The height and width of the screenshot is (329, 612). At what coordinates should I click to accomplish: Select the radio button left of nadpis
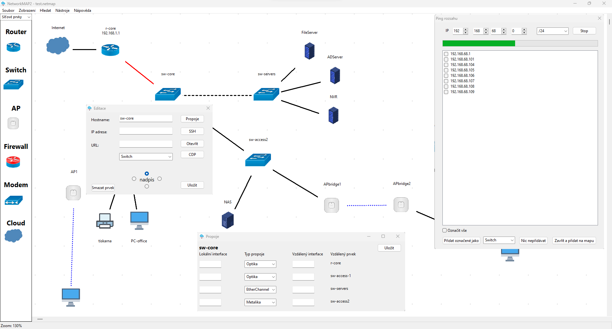(x=134, y=179)
